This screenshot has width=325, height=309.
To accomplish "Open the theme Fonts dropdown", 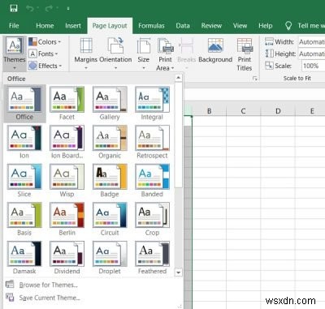I will point(43,54).
